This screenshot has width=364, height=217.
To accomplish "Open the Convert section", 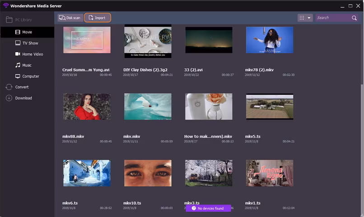I will click(x=28, y=87).
